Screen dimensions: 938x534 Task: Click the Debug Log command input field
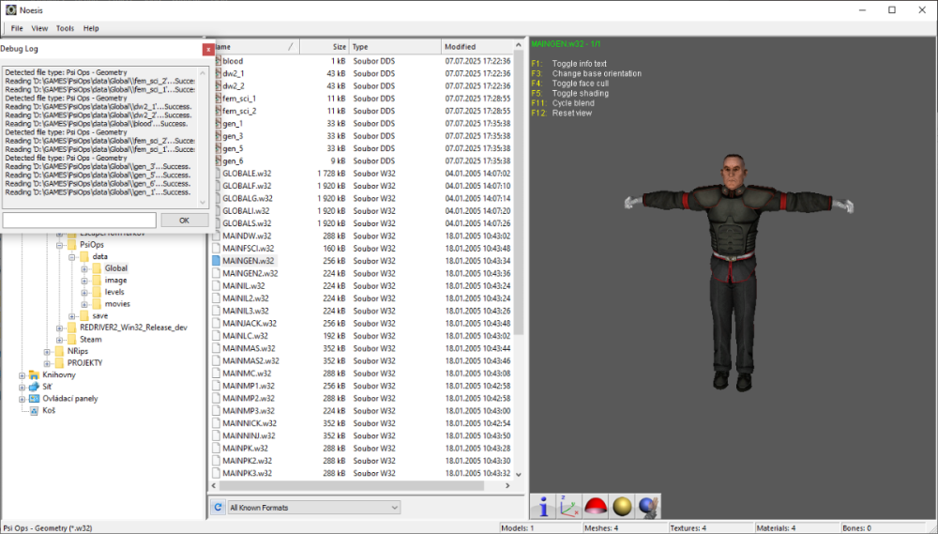(80, 221)
